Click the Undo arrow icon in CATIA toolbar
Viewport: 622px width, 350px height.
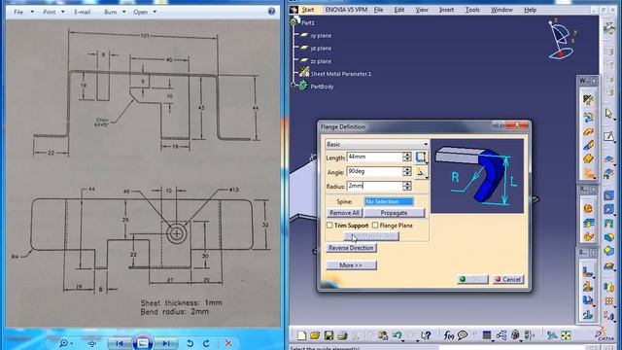pyautogui.click(x=397, y=335)
